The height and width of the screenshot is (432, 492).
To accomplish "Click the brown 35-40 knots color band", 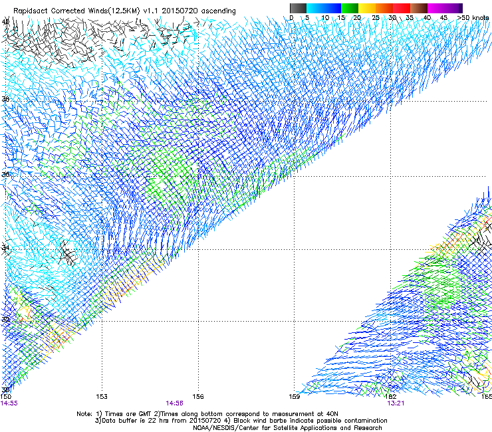I will pos(419,8).
